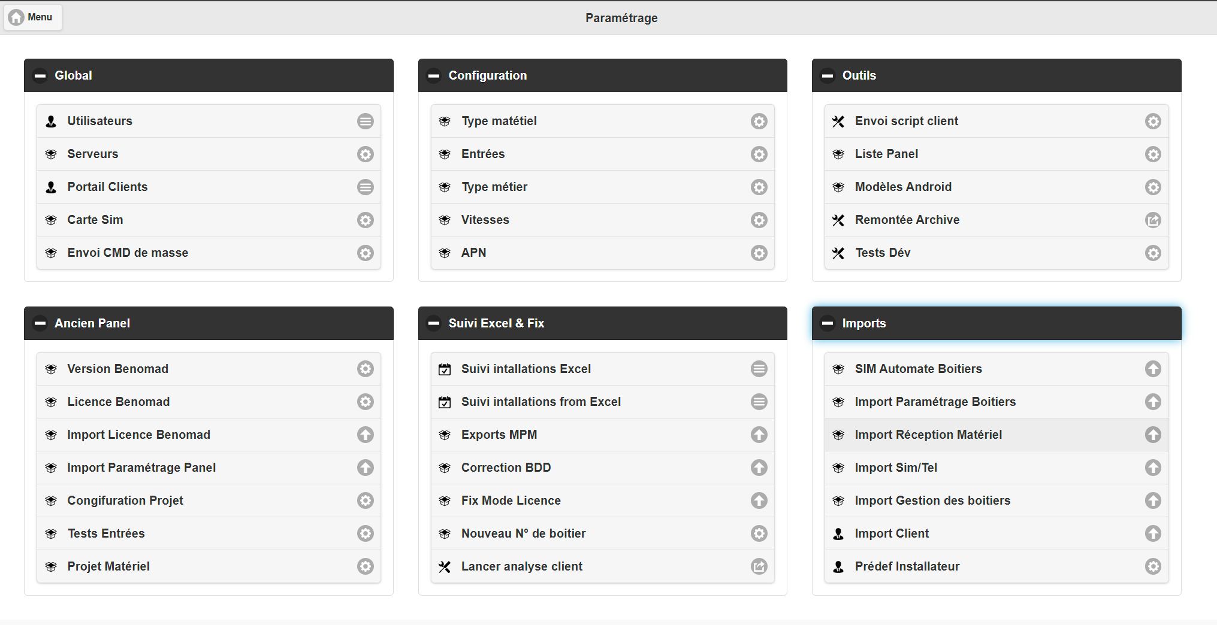The height and width of the screenshot is (625, 1217).
Task: Open the Import Réception Matériel link
Action: coord(928,435)
